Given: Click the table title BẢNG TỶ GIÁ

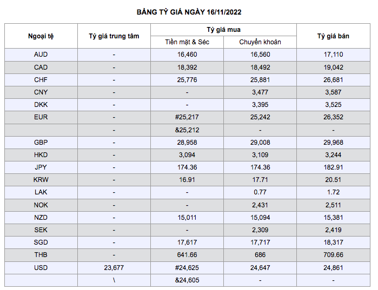Looking at the screenshot, I should click(189, 11).
